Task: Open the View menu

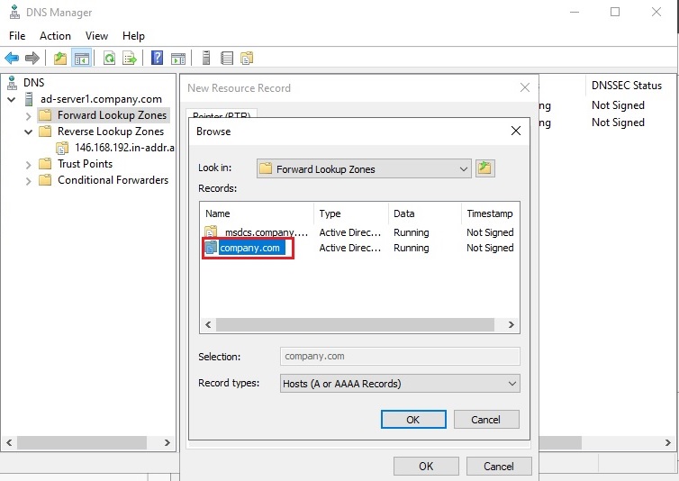Action: [x=96, y=36]
